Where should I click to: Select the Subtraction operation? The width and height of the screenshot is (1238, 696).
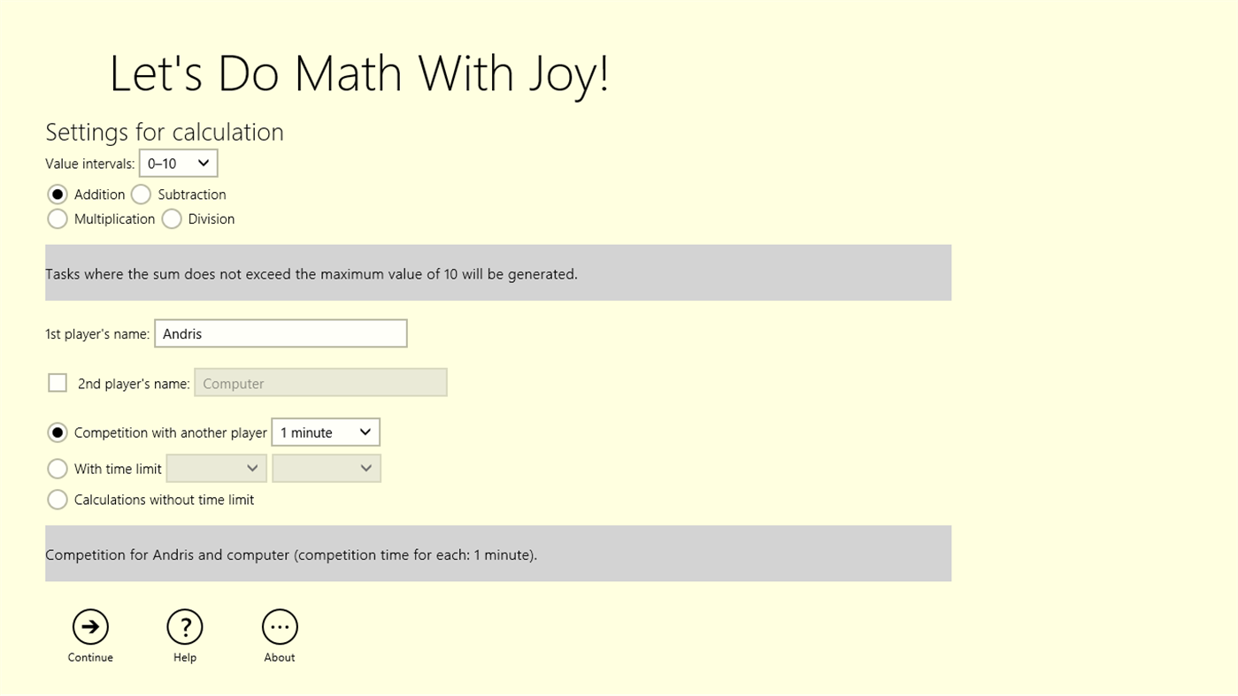(141, 194)
